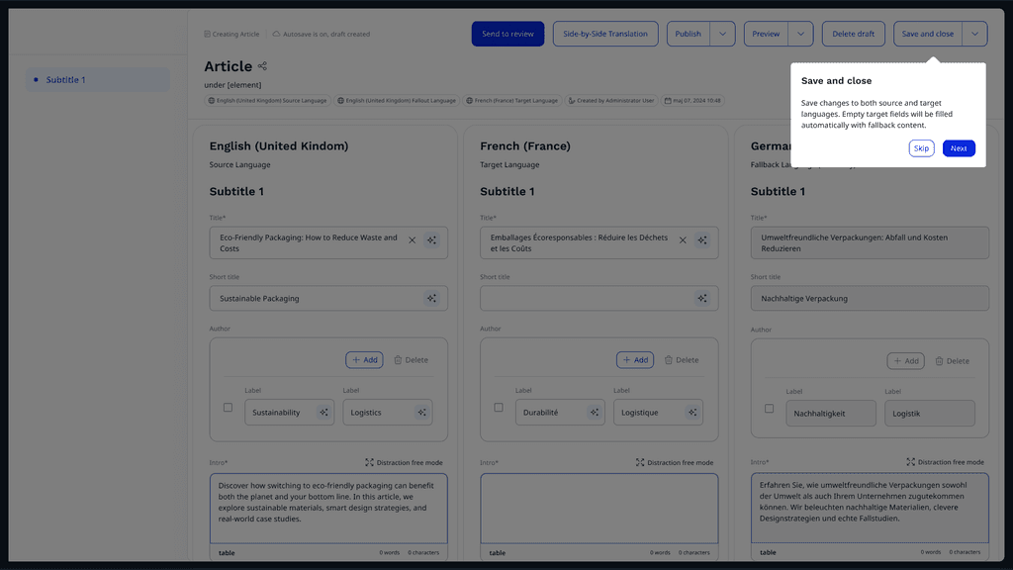Click globe icon of French Target Language tag

click(470, 101)
